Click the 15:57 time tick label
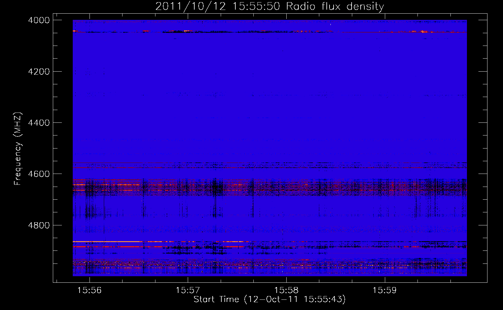The width and height of the screenshot is (503, 310). pos(188,290)
